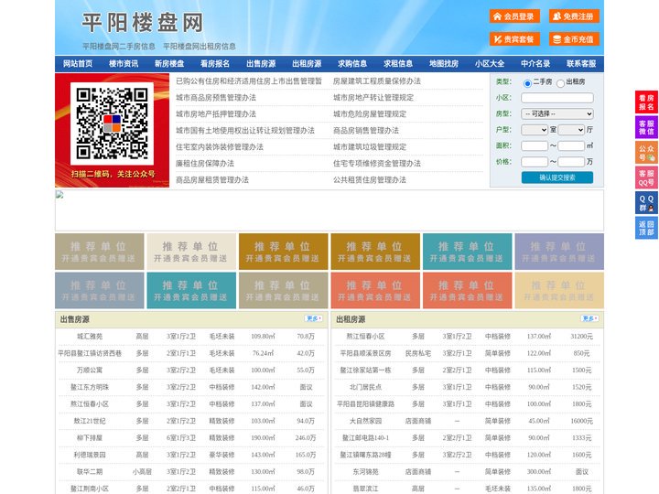Image resolution: width=659 pixels, height=494 pixels.
Task: Open 贵宾套餐 VIP package button
Action: click(x=514, y=39)
